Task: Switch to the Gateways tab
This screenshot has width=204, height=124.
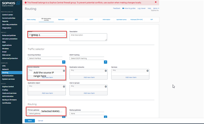Action: (61, 19)
